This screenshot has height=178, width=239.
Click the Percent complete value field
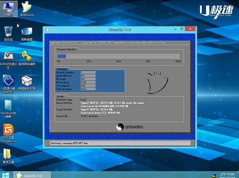[x=88, y=73]
